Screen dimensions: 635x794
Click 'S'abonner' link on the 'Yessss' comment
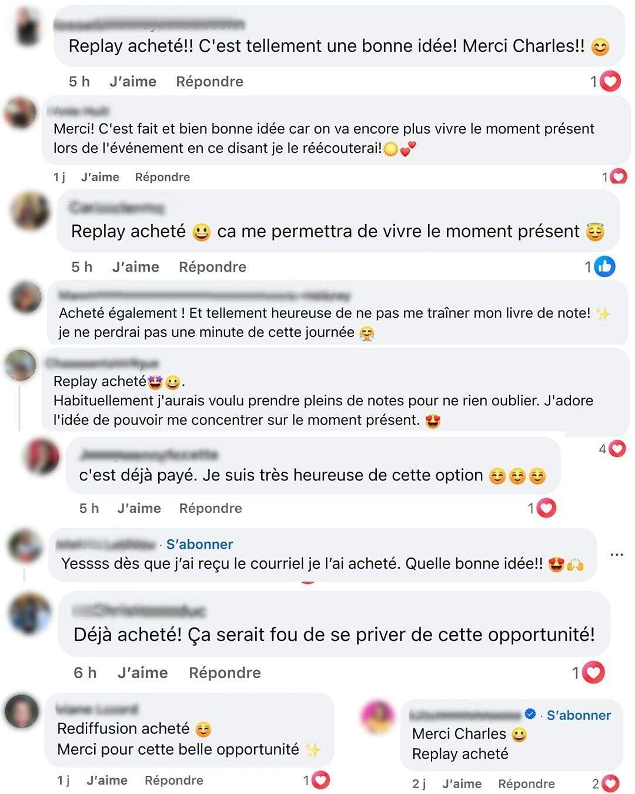coord(199,544)
